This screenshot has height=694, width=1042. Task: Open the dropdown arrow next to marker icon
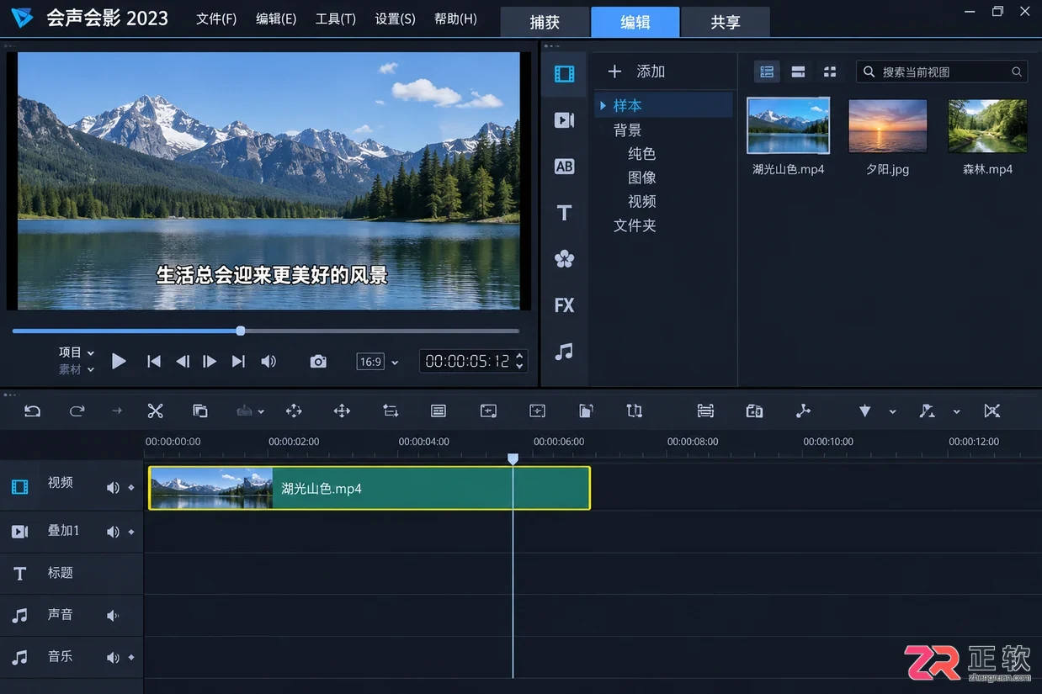892,411
